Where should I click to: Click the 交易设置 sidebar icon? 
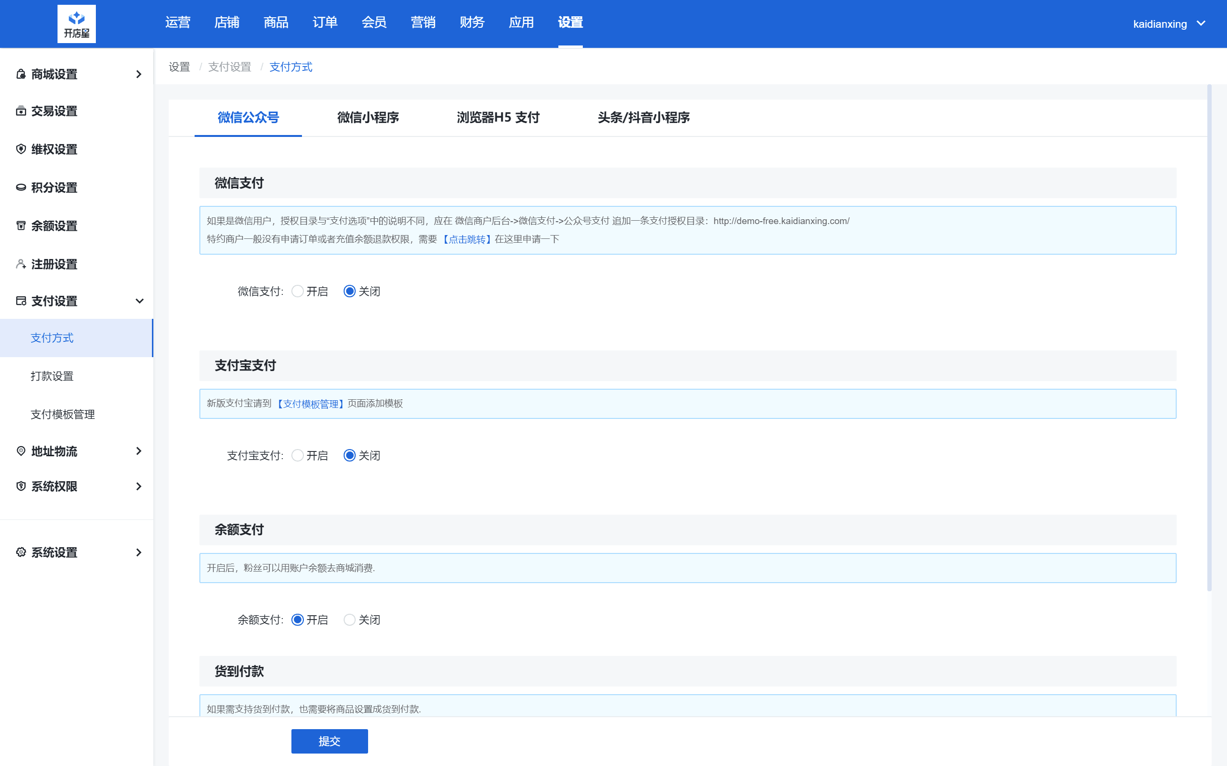[x=20, y=111]
